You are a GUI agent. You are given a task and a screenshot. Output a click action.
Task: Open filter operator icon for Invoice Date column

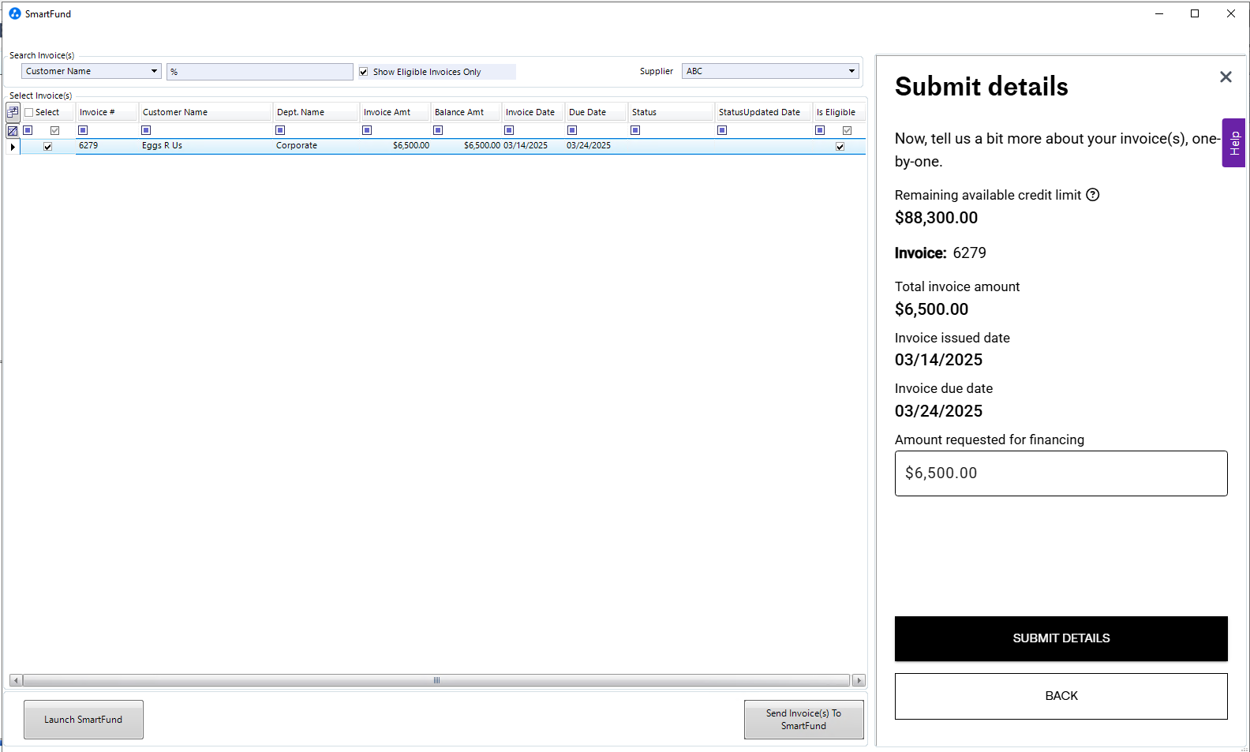(x=509, y=130)
